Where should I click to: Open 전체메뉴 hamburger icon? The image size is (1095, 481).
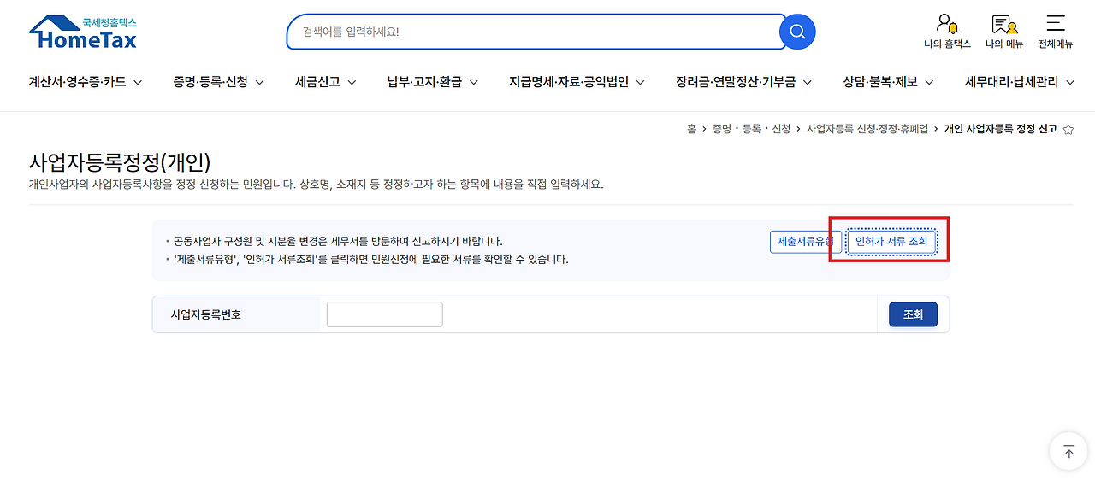[1056, 32]
